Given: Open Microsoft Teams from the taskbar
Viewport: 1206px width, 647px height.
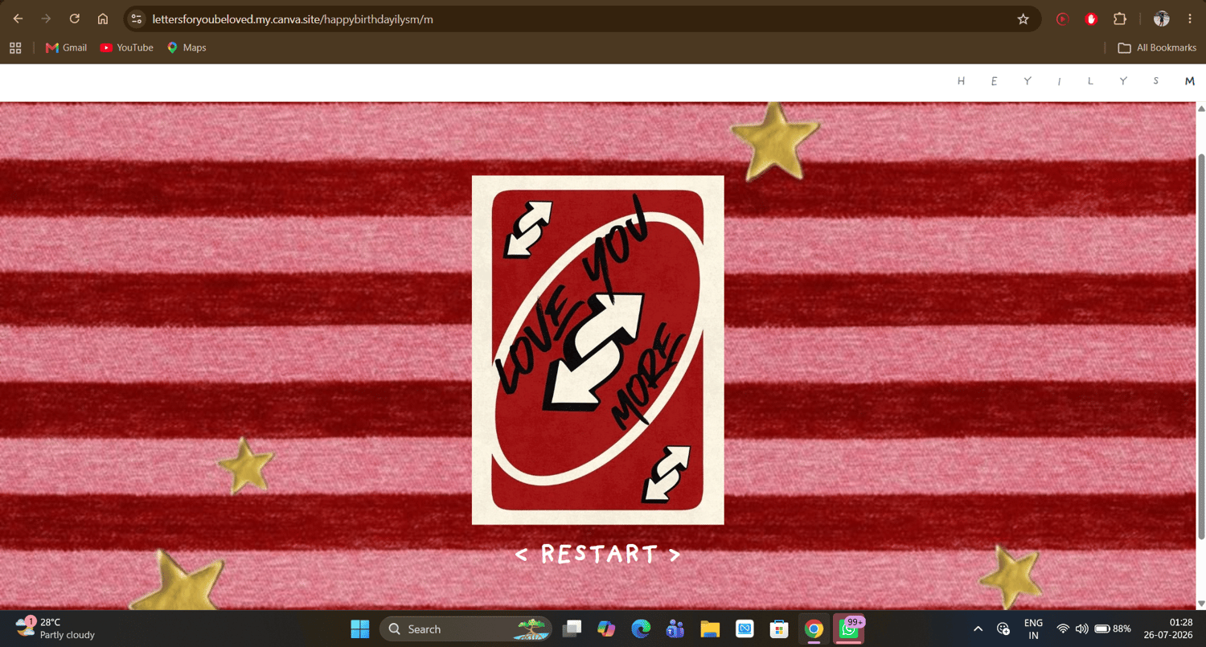Looking at the screenshot, I should (x=675, y=629).
